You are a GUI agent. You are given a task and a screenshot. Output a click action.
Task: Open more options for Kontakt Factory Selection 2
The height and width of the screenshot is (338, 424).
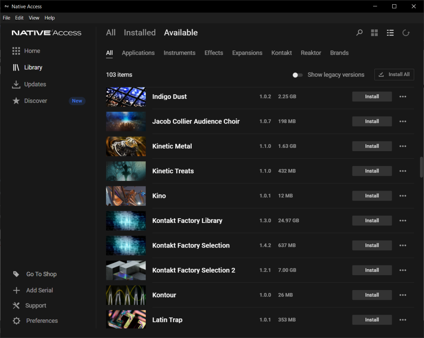(x=403, y=270)
